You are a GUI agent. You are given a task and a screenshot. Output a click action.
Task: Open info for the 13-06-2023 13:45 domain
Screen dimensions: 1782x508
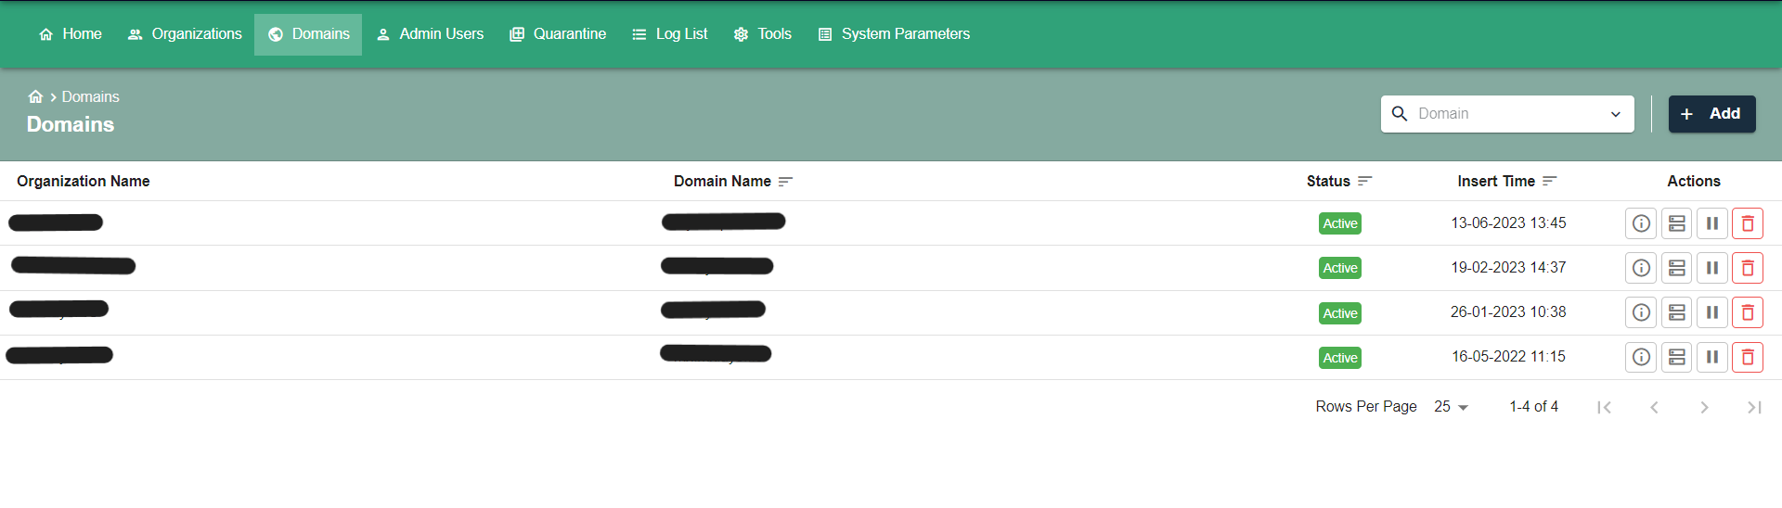1641,223
